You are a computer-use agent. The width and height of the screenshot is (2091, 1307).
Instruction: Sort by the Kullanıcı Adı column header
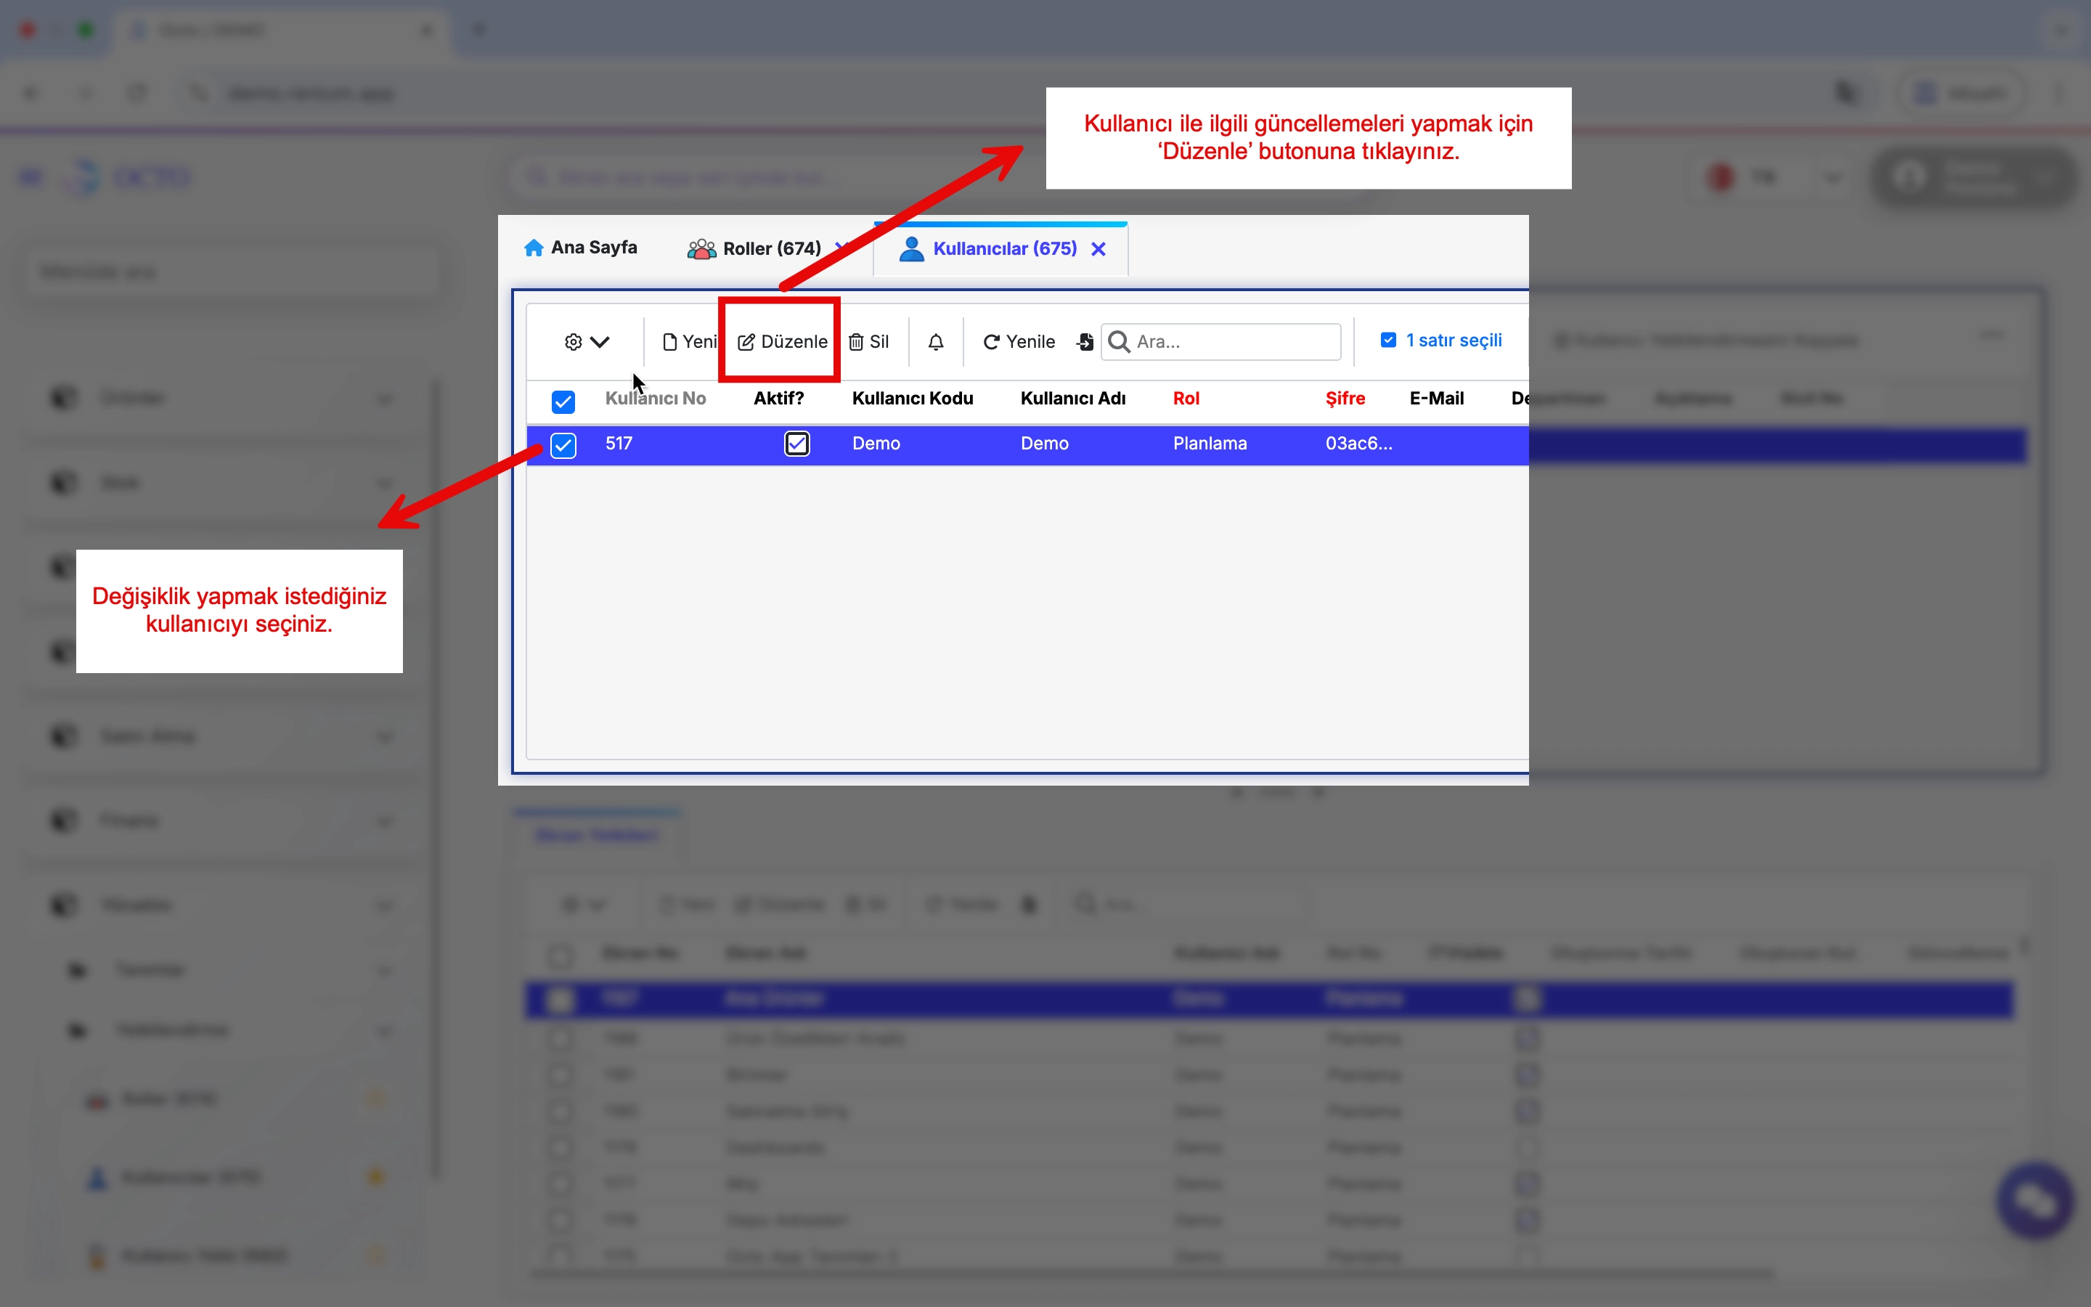click(x=1072, y=399)
